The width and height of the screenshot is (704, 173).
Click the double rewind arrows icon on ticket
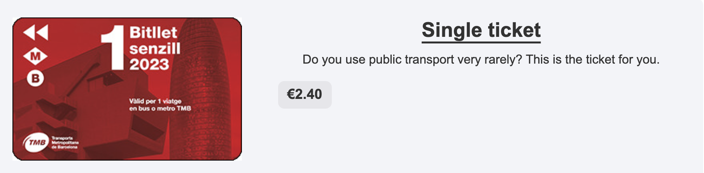(x=36, y=33)
